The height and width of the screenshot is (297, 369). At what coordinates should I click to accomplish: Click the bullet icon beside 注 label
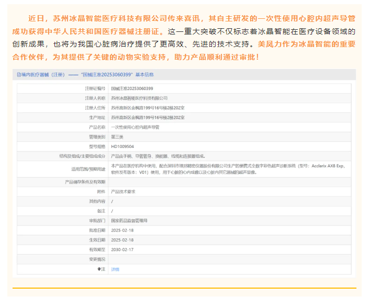pos(99,269)
